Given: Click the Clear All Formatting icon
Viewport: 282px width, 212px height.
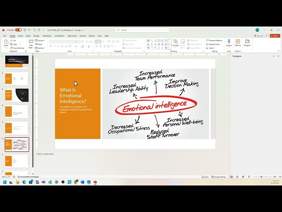Looking at the screenshot, I should (x=91, y=42).
